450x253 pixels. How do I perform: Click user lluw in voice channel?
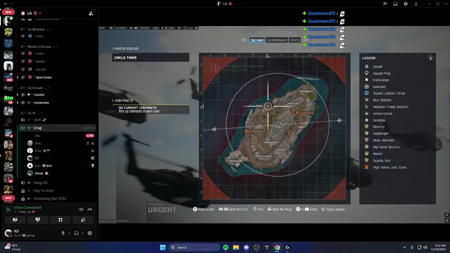tap(61, 166)
